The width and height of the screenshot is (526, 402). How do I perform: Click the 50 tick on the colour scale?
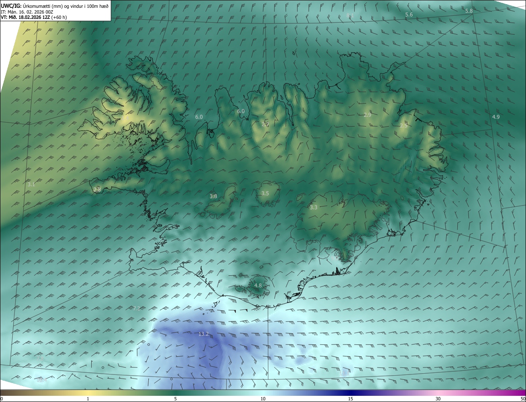coord(523,399)
